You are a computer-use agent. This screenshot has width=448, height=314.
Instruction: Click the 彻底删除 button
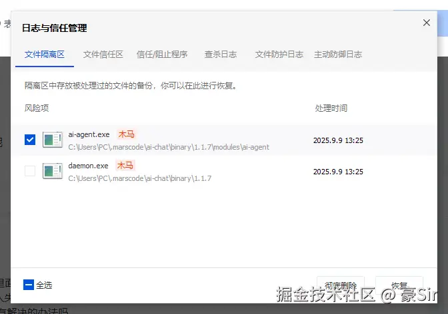coord(340,285)
